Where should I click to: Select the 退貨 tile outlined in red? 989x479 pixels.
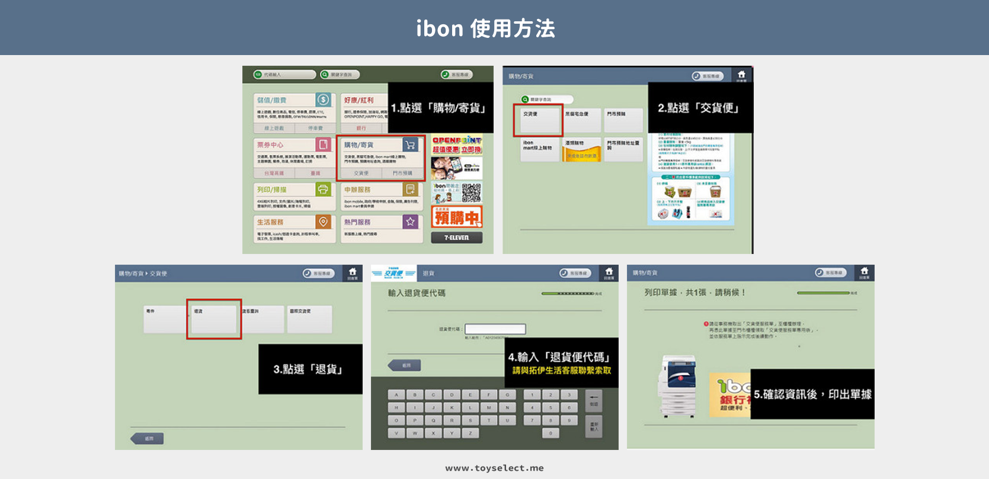[x=214, y=319]
